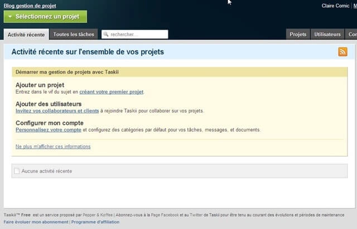Go to the 'Projets' tab
This screenshot has height=229, width=357.
pyautogui.click(x=298, y=35)
